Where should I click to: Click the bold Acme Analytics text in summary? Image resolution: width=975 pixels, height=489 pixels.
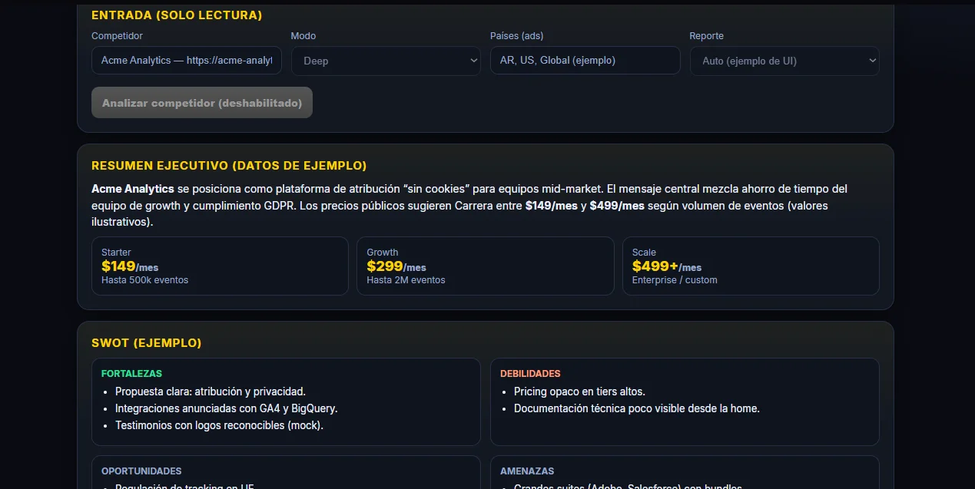[x=133, y=189]
